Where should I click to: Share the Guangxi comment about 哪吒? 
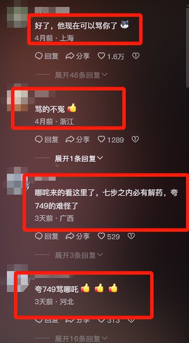(x=78, y=236)
